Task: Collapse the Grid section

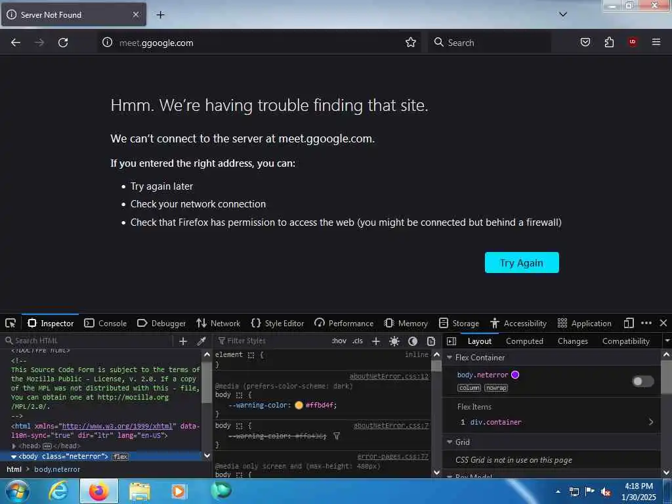Action: pos(450,442)
